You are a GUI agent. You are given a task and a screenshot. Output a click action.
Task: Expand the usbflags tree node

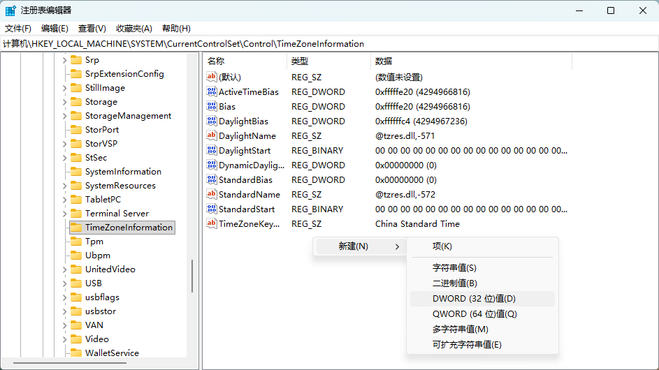[65, 297]
